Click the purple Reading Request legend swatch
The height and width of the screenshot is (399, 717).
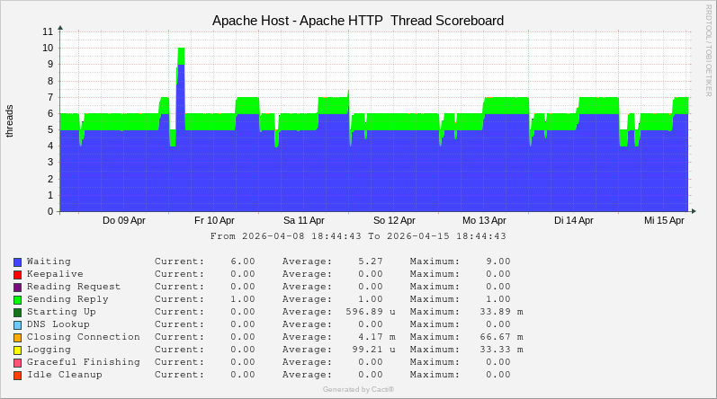click(17, 287)
